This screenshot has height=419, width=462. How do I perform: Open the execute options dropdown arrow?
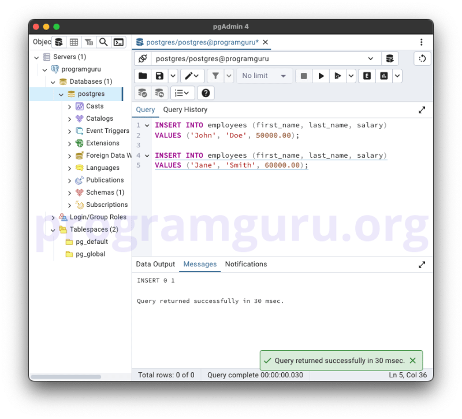[351, 76]
